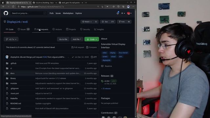Viewport: 210px width, 118px height.
Task: Open the Pull request link in branch bar
Action: [x=78, y=47]
